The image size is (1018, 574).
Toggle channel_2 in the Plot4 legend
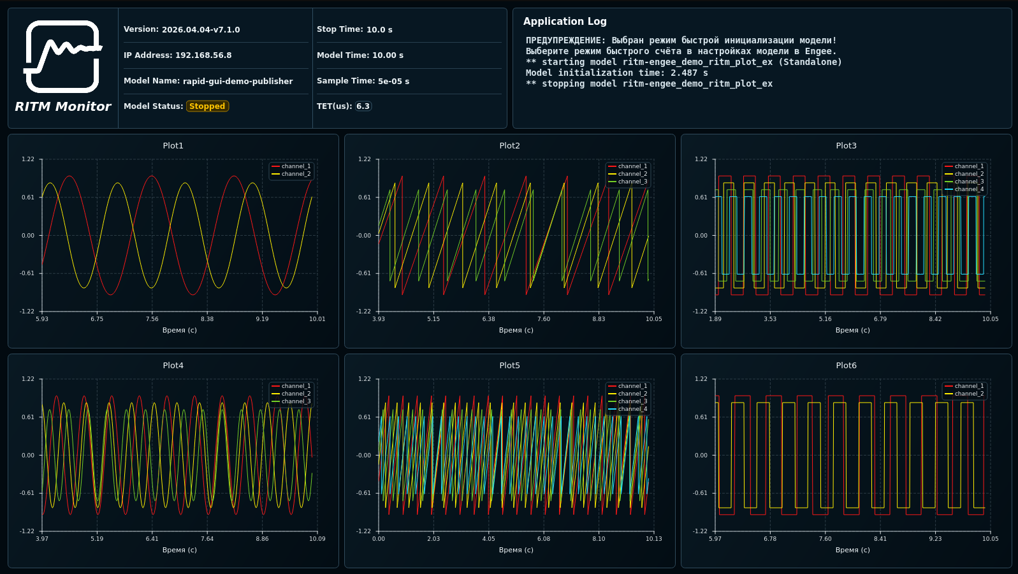coord(291,394)
